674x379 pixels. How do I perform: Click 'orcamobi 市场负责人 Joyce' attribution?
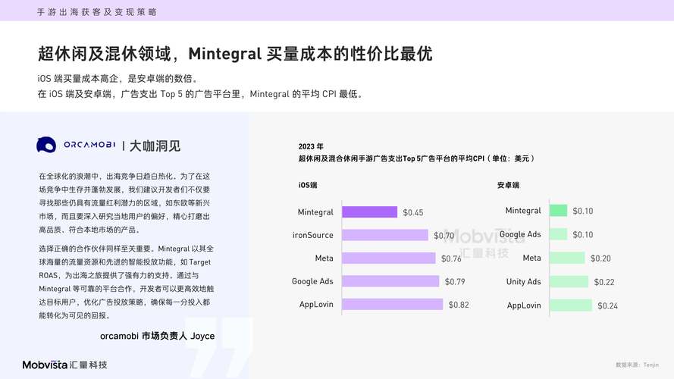coord(158,336)
